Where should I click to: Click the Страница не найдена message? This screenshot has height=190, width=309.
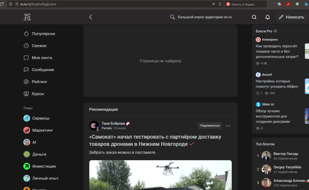click(160, 61)
